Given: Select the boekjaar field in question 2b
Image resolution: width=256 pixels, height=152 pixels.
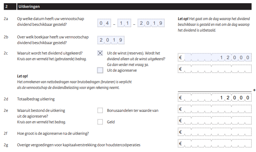Looking at the screenshot, I should coord(111,40).
